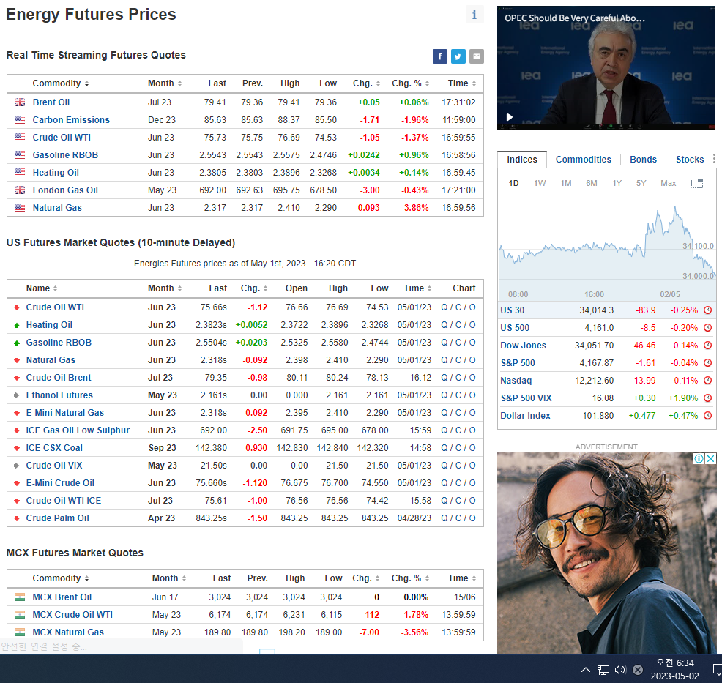Click the clock icon in Dollar Index row
722x683 pixels.
[708, 416]
